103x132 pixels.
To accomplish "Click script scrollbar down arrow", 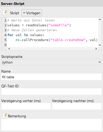I will (x=100, y=45).
